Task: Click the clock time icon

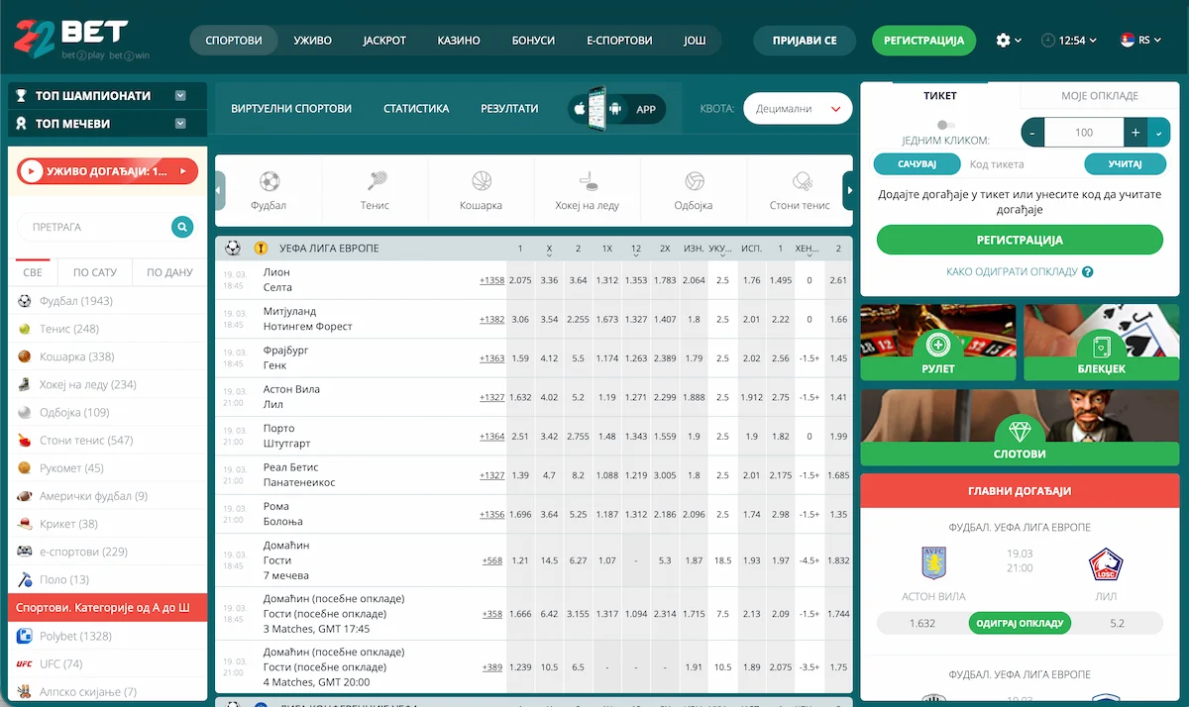Action: click(x=1048, y=41)
